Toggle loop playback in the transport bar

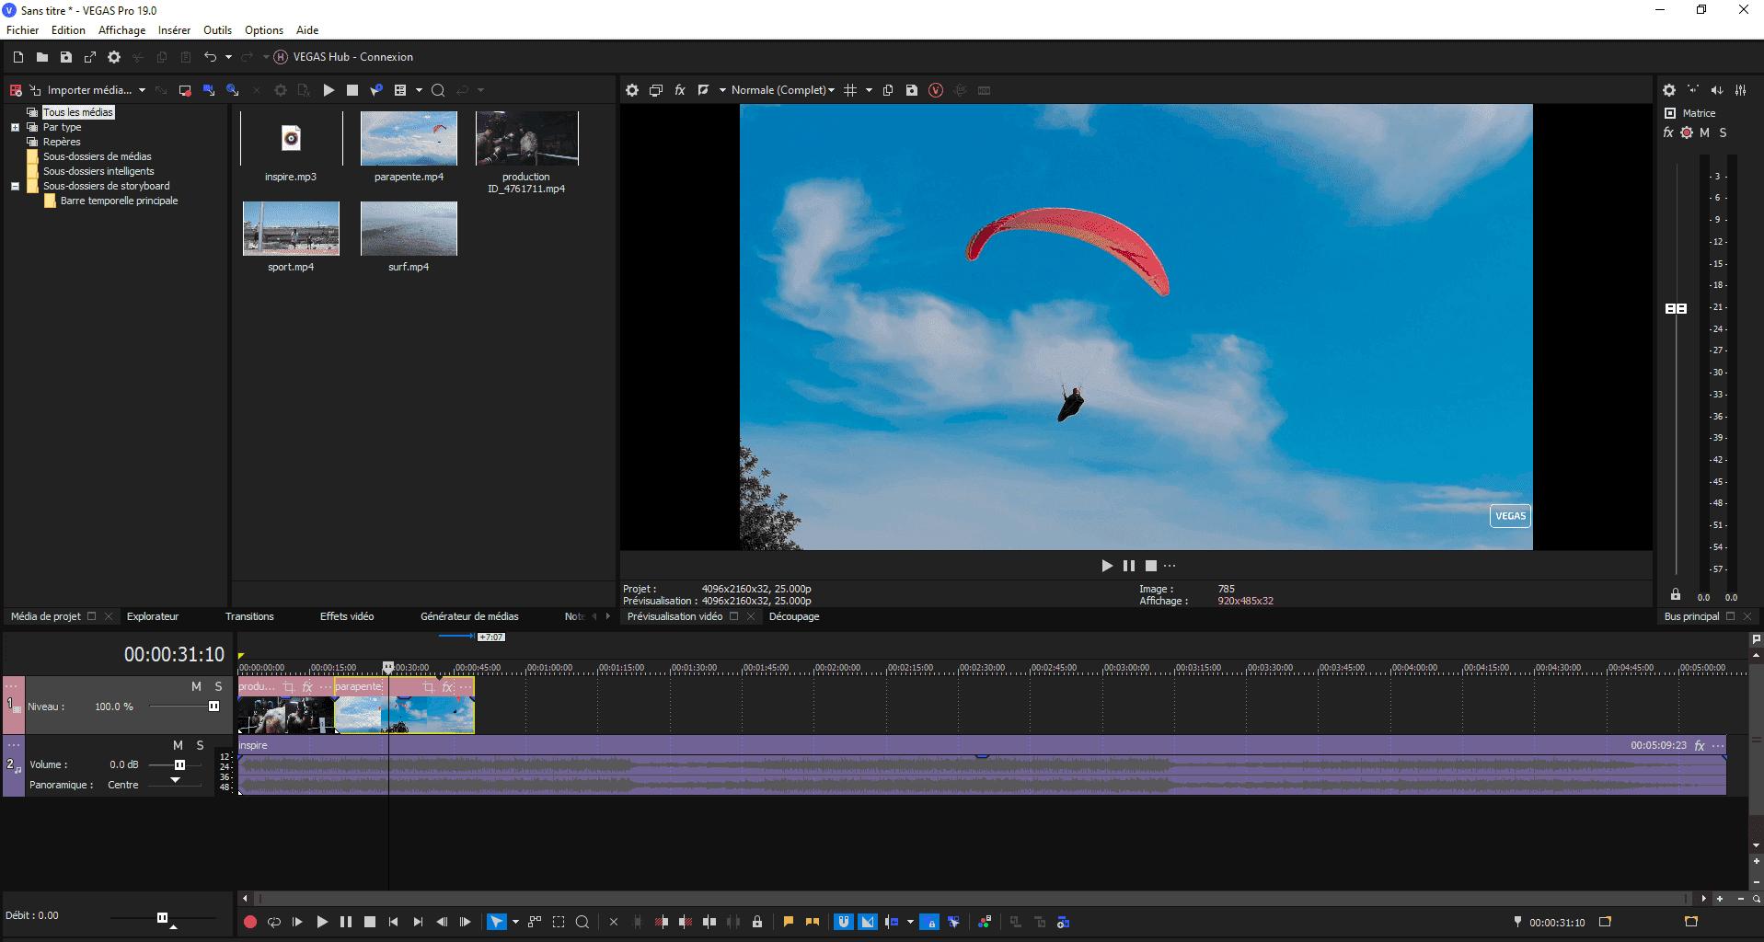(273, 922)
